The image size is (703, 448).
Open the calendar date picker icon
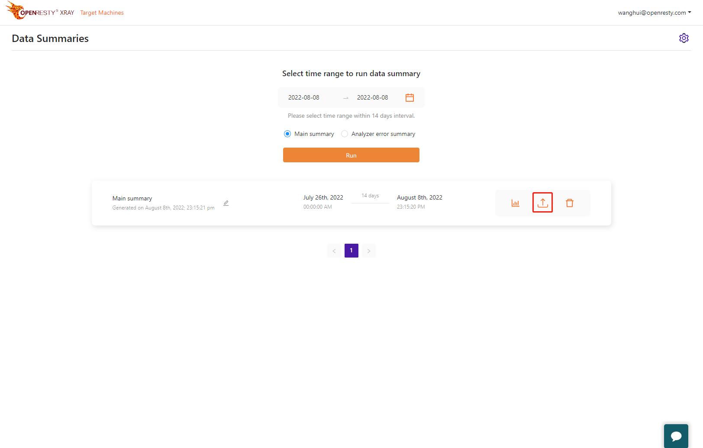pos(410,97)
